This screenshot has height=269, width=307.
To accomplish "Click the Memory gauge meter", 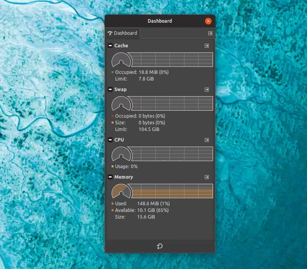I will 121,191.
